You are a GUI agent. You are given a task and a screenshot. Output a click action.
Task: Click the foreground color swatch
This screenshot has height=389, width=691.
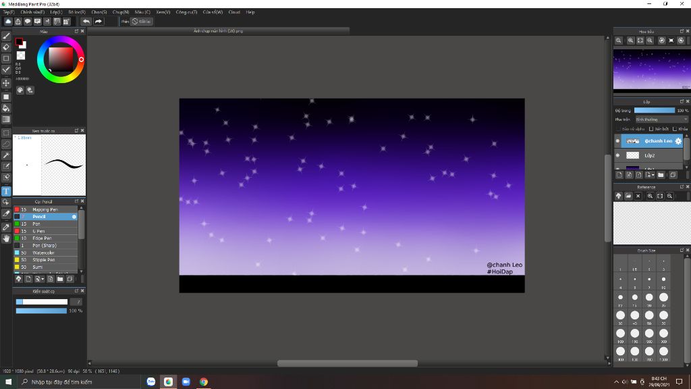(x=19, y=42)
